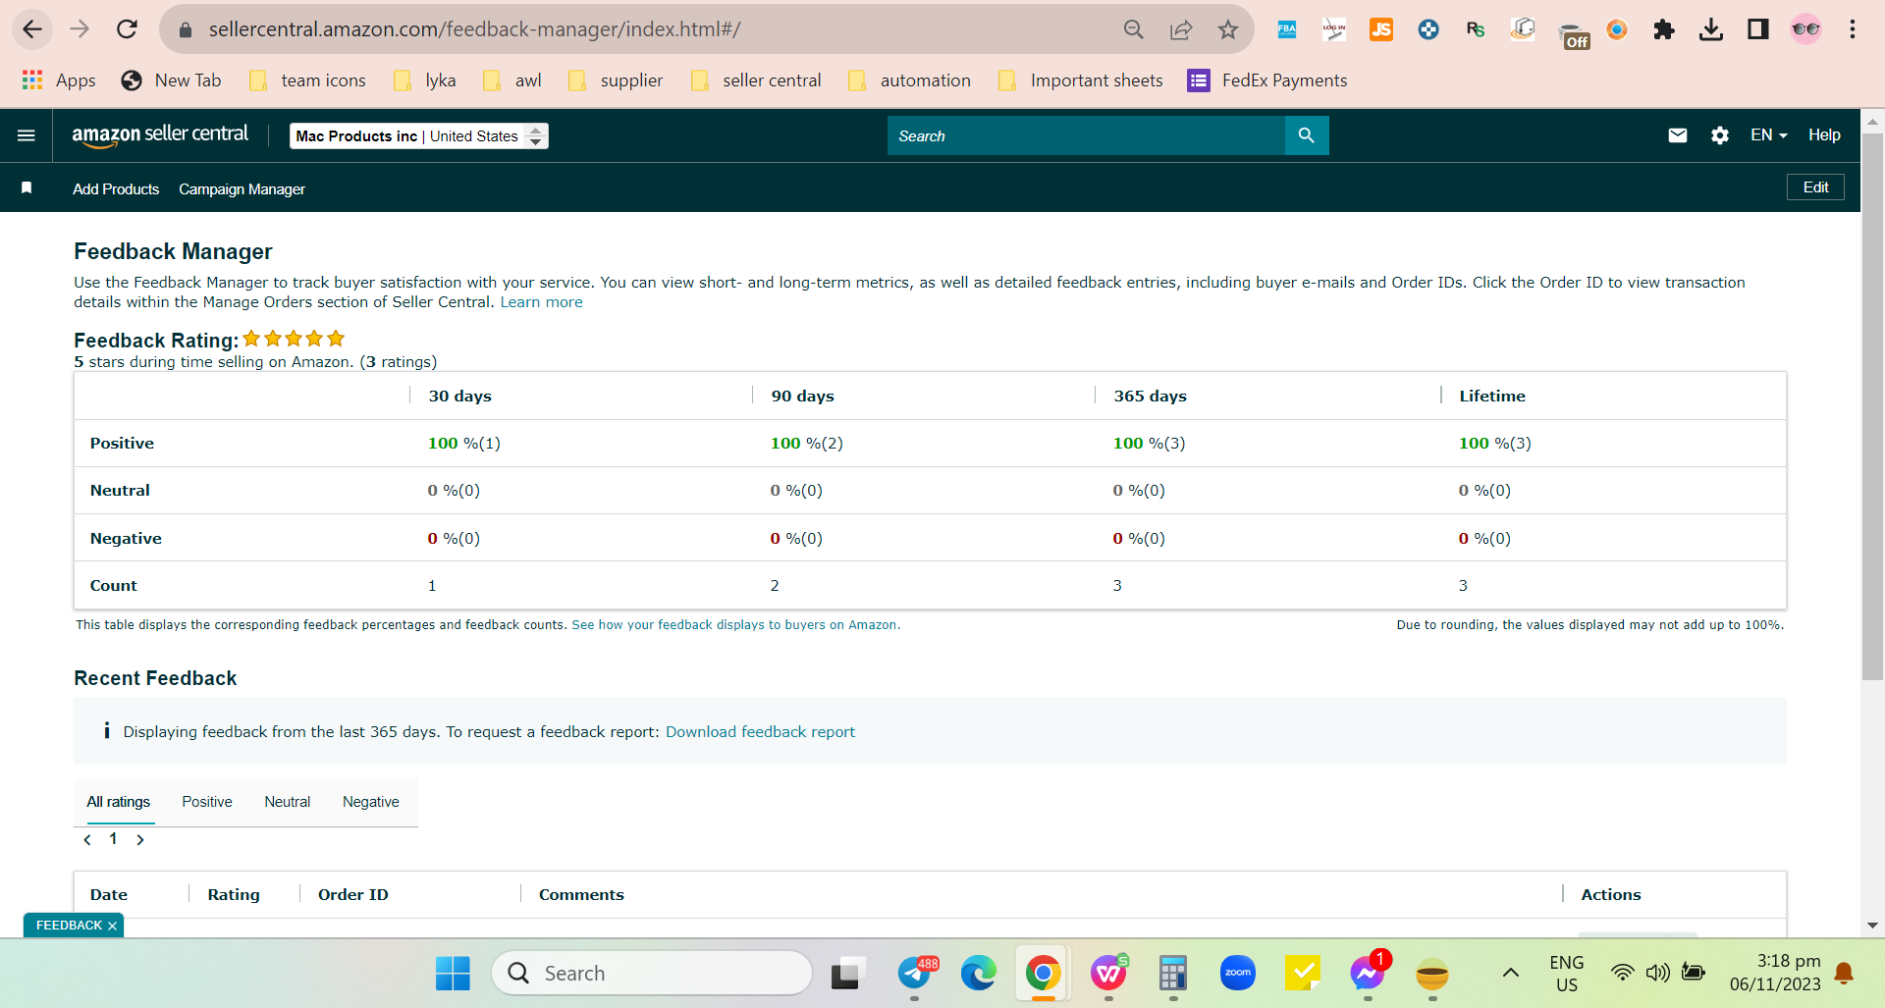Click the Order ID column header
The width and height of the screenshot is (1885, 1008).
353,894
